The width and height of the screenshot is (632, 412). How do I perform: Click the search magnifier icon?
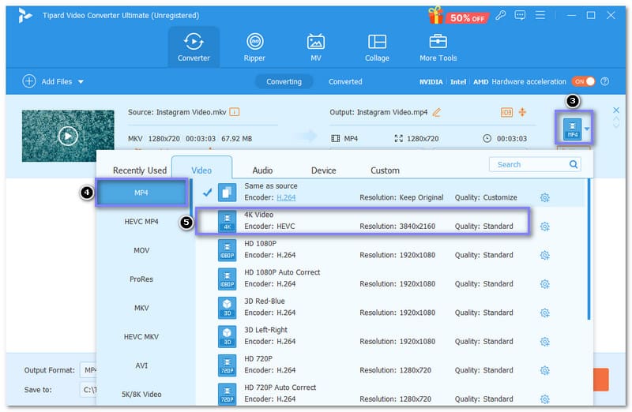point(574,164)
